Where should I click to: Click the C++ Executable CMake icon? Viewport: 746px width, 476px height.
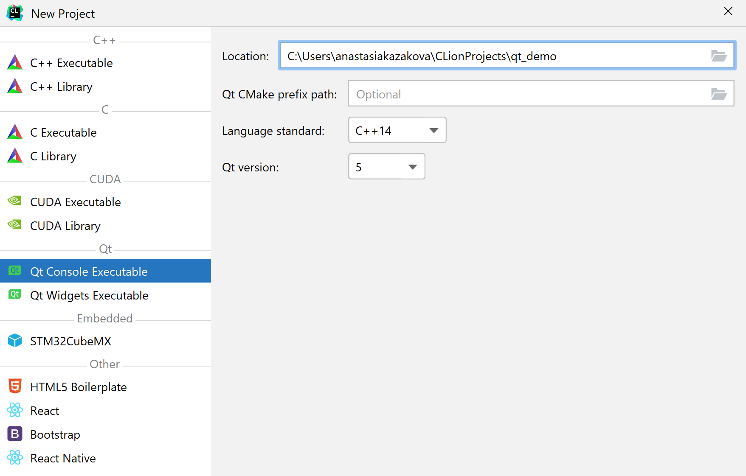tap(15, 63)
